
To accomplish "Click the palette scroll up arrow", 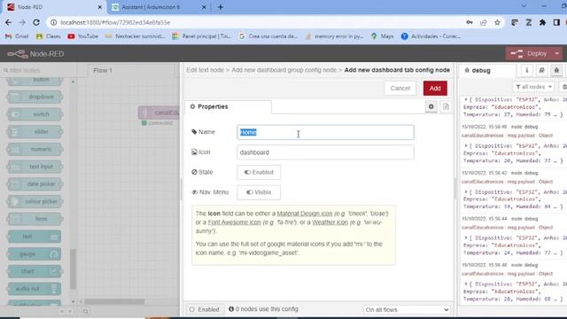I will point(73,82).
